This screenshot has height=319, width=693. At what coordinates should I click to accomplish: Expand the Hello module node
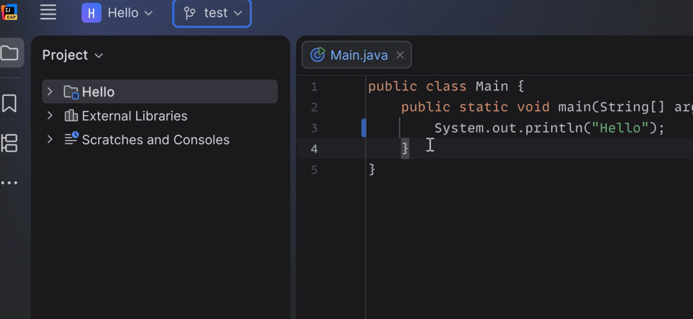click(x=49, y=92)
